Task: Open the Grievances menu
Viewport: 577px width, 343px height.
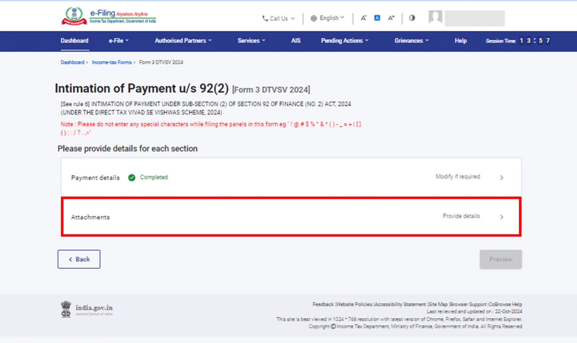Action: pos(411,40)
